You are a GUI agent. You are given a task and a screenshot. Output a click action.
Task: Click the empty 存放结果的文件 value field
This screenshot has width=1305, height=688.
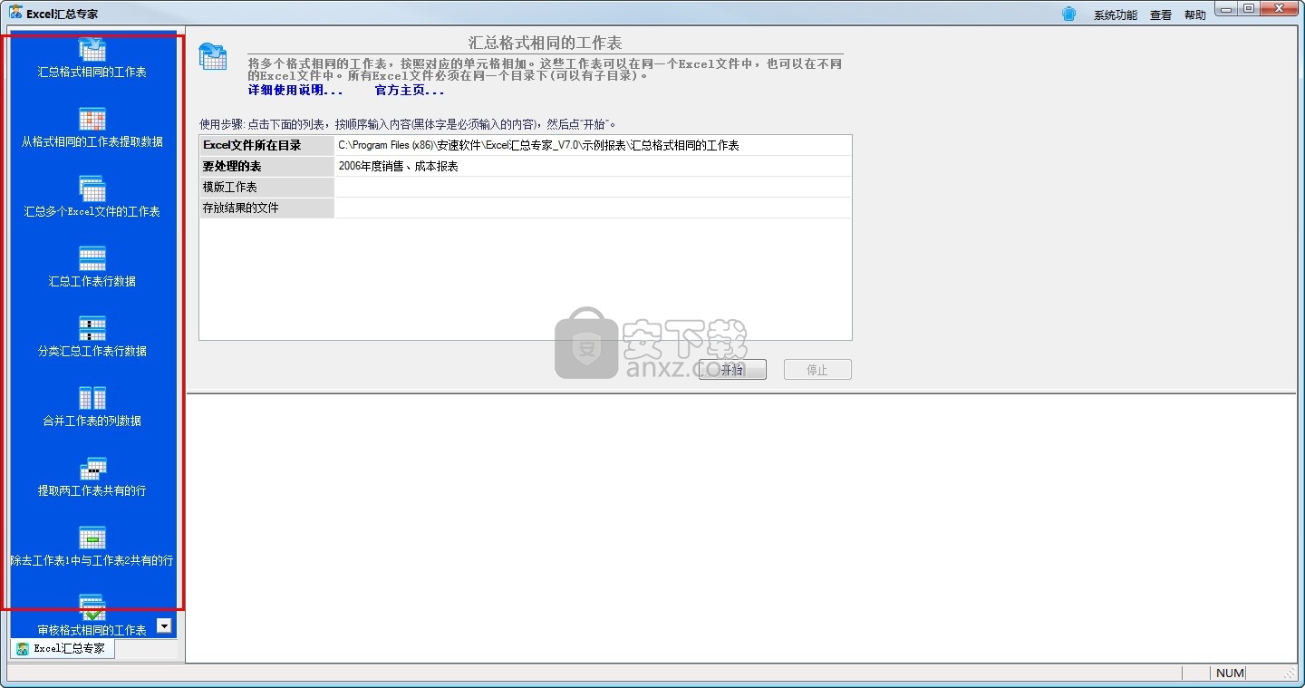pyautogui.click(x=593, y=208)
